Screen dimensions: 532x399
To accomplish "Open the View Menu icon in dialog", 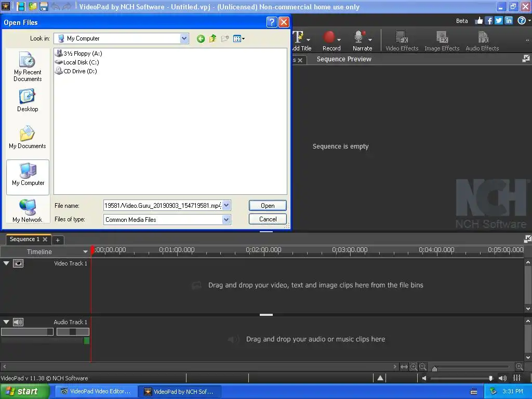I will [x=239, y=38].
